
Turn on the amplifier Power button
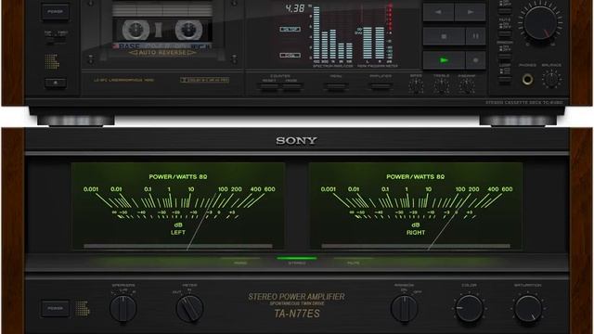pos(55,308)
